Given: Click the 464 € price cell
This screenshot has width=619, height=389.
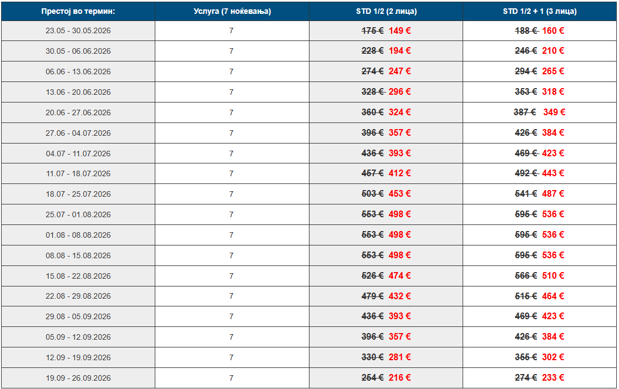Looking at the screenshot, I should [x=553, y=296].
